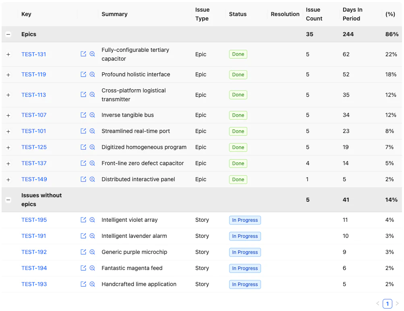Click magnifier icon for TEST-101
The image size is (404, 311).
tap(92, 131)
